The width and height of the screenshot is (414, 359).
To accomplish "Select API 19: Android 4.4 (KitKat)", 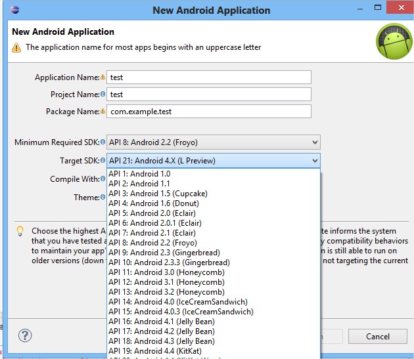I will 214,351.
